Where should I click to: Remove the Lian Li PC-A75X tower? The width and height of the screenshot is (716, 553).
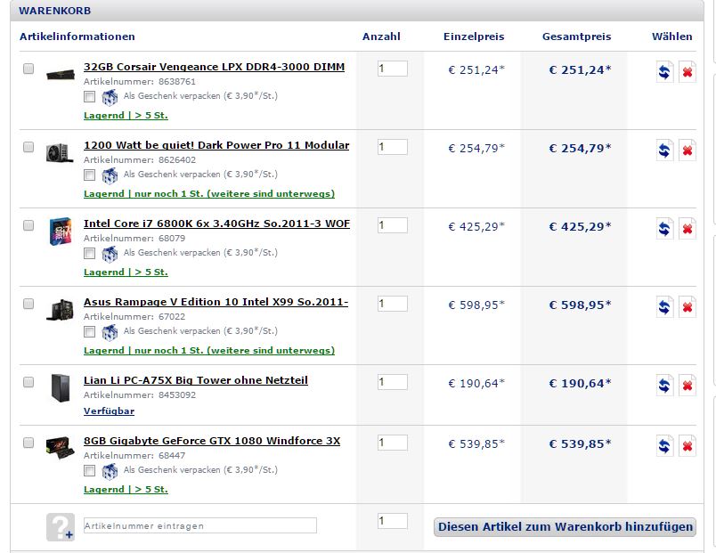pyautogui.click(x=688, y=386)
